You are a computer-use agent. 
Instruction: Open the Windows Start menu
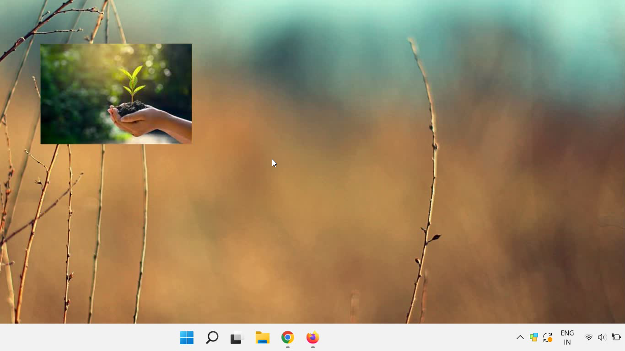(x=187, y=338)
